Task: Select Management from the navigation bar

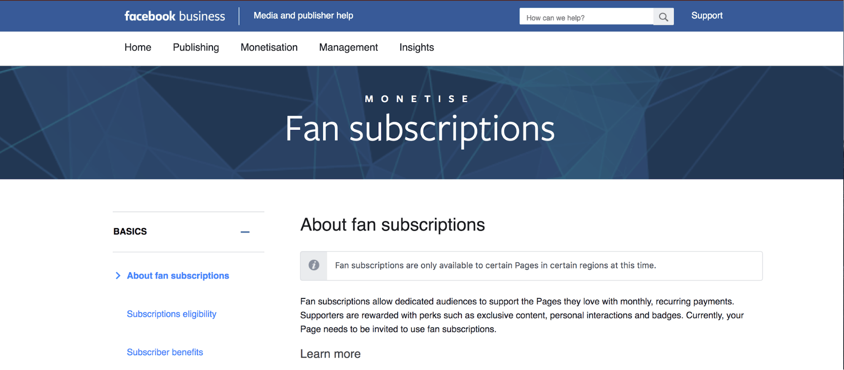Action: [x=348, y=48]
